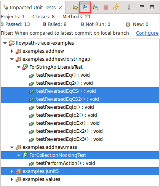Collapse the ForCollectionMockingTest class node
This screenshot has width=160, height=187.
[19, 155]
